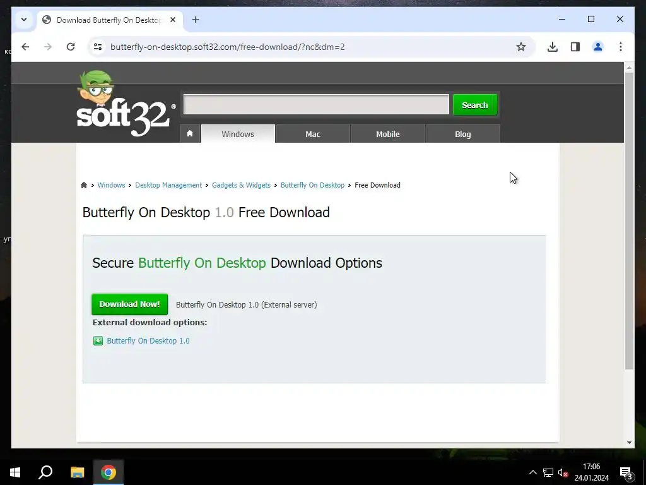Open the home icon tab in site navigation
Screen dimensions: 646x485
click(190, 134)
